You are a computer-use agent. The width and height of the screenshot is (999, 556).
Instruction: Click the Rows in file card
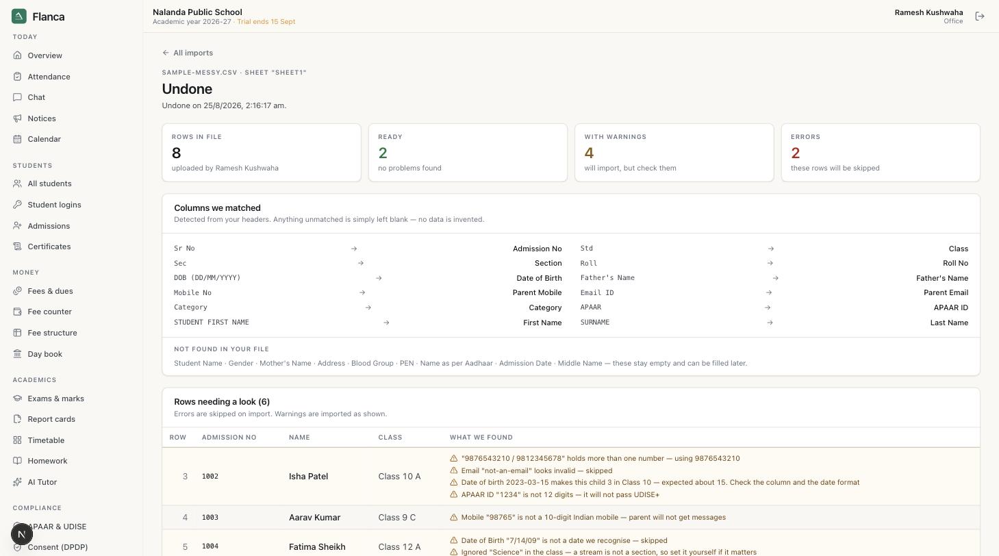point(262,153)
